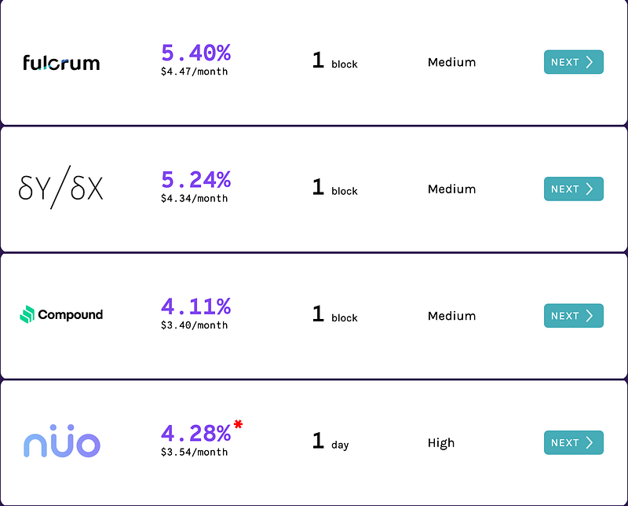Select the 5.40% interest rate
The image size is (628, 506).
click(x=195, y=53)
